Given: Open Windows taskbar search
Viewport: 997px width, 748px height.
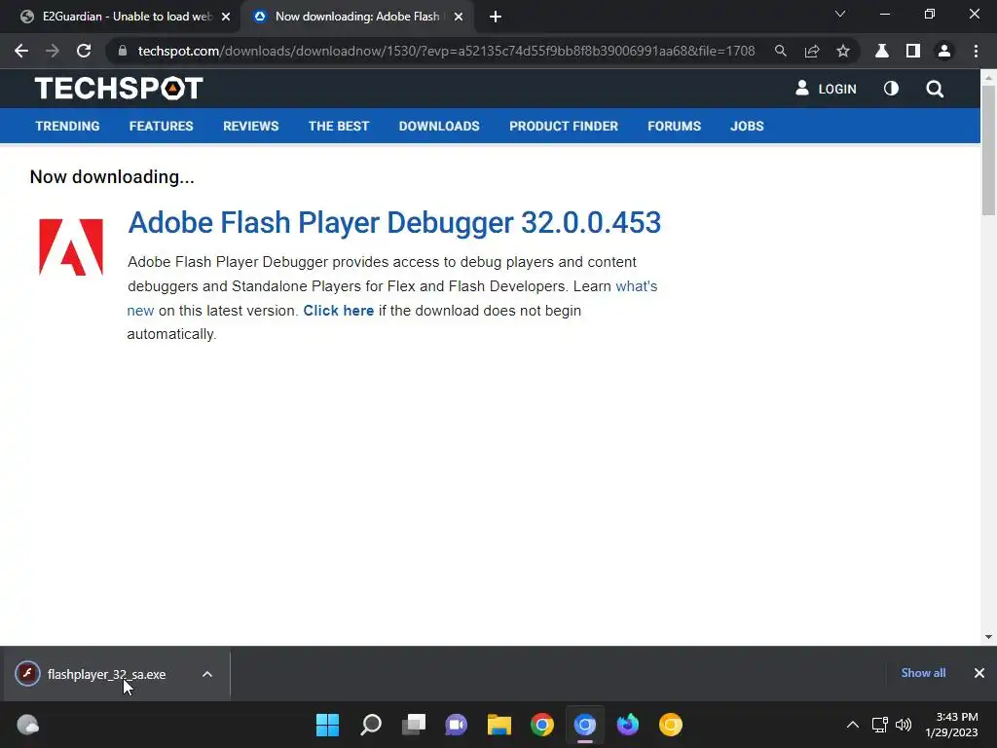Looking at the screenshot, I should coord(371,725).
